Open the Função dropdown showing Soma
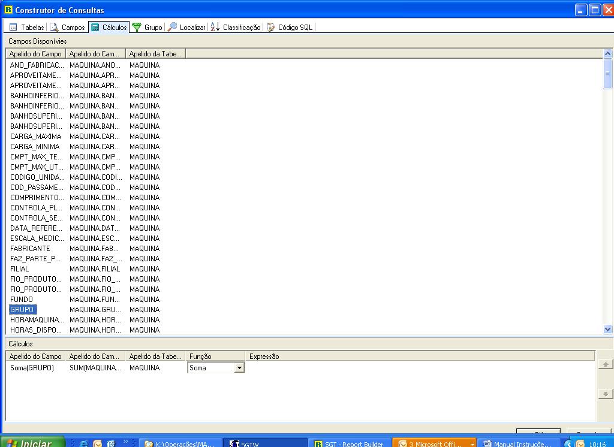Viewport: 614px width, 447px height. click(x=239, y=368)
